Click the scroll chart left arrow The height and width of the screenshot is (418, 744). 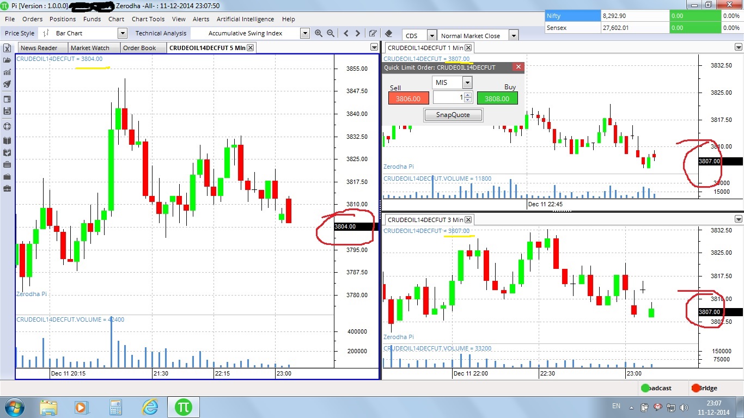point(346,34)
